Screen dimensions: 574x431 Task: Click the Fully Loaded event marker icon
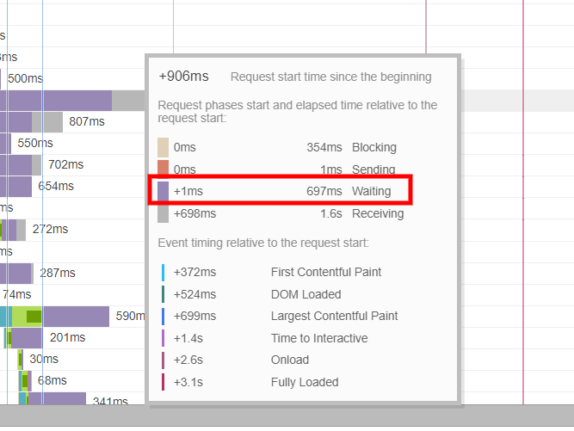click(164, 382)
